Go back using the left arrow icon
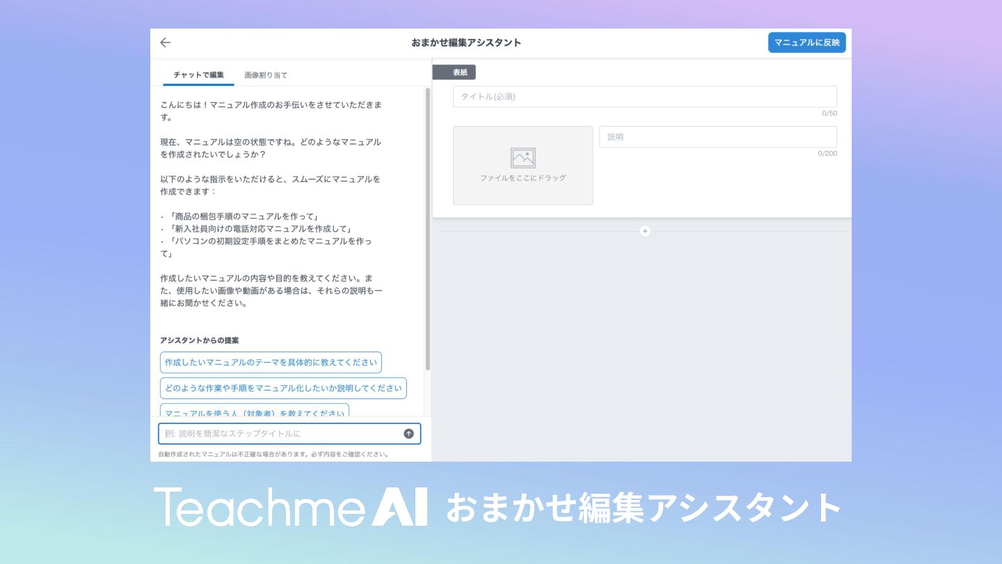Screen dimensions: 1002x564 click(x=165, y=42)
